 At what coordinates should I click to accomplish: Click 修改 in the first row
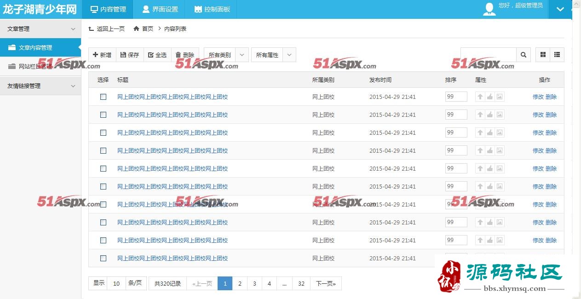pyautogui.click(x=538, y=97)
